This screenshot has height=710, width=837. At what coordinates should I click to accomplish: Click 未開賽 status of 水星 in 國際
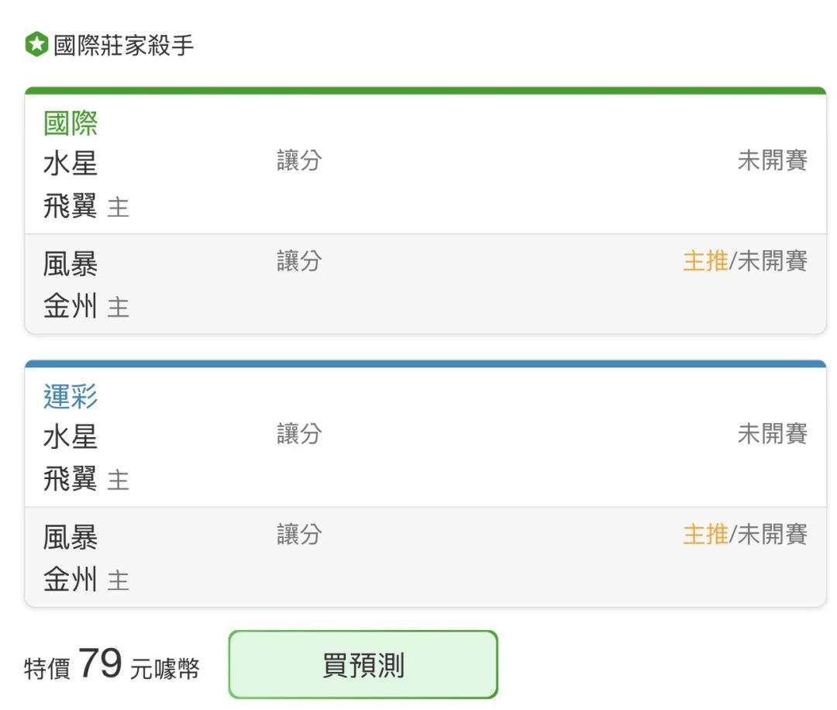click(x=773, y=160)
